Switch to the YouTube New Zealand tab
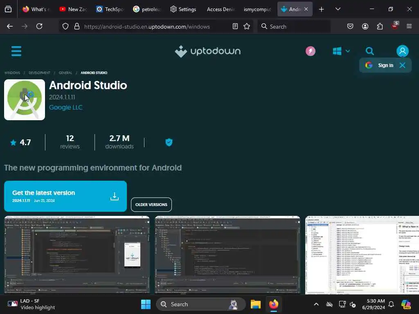The height and width of the screenshot is (314, 419). [x=73, y=9]
